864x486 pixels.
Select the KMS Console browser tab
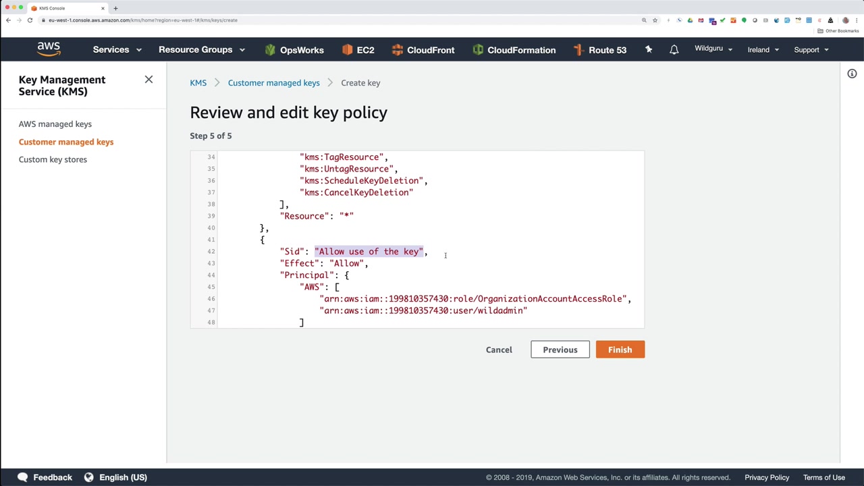[x=67, y=8]
